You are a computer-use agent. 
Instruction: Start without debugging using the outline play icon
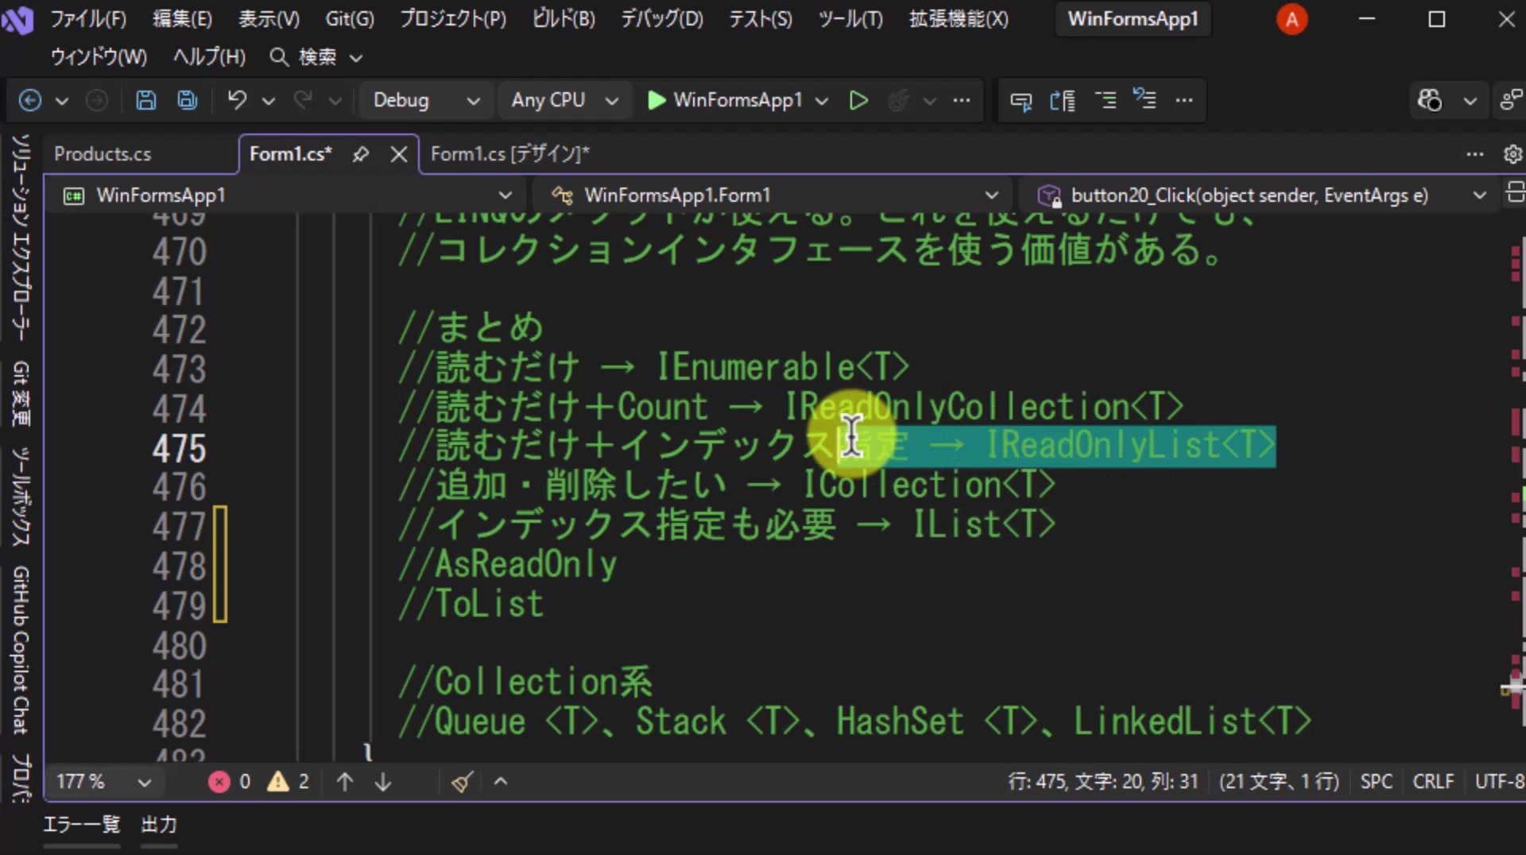858,100
